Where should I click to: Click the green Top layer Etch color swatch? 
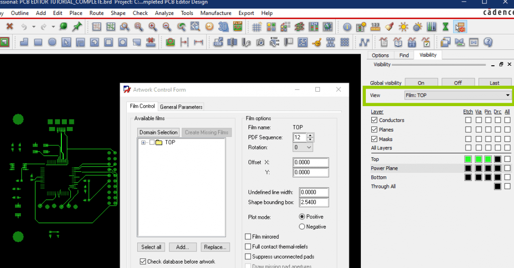click(468, 159)
